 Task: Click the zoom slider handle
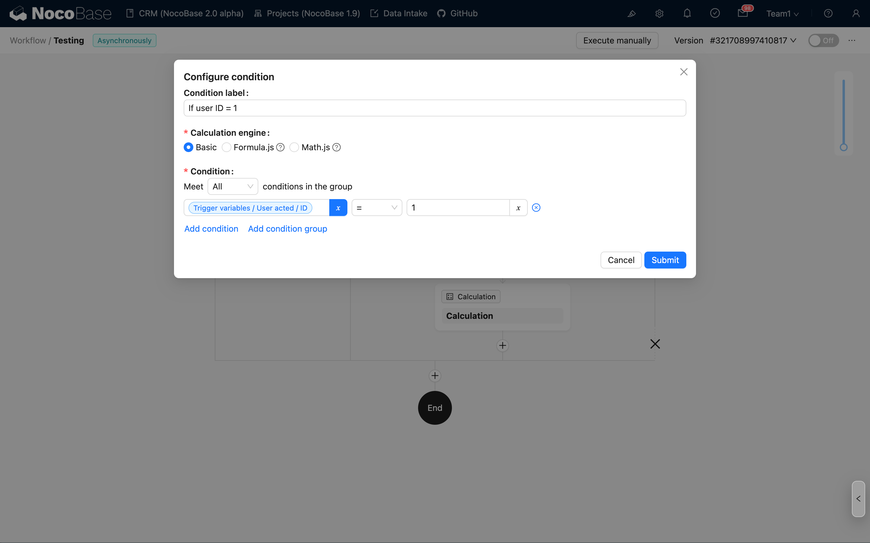843,147
